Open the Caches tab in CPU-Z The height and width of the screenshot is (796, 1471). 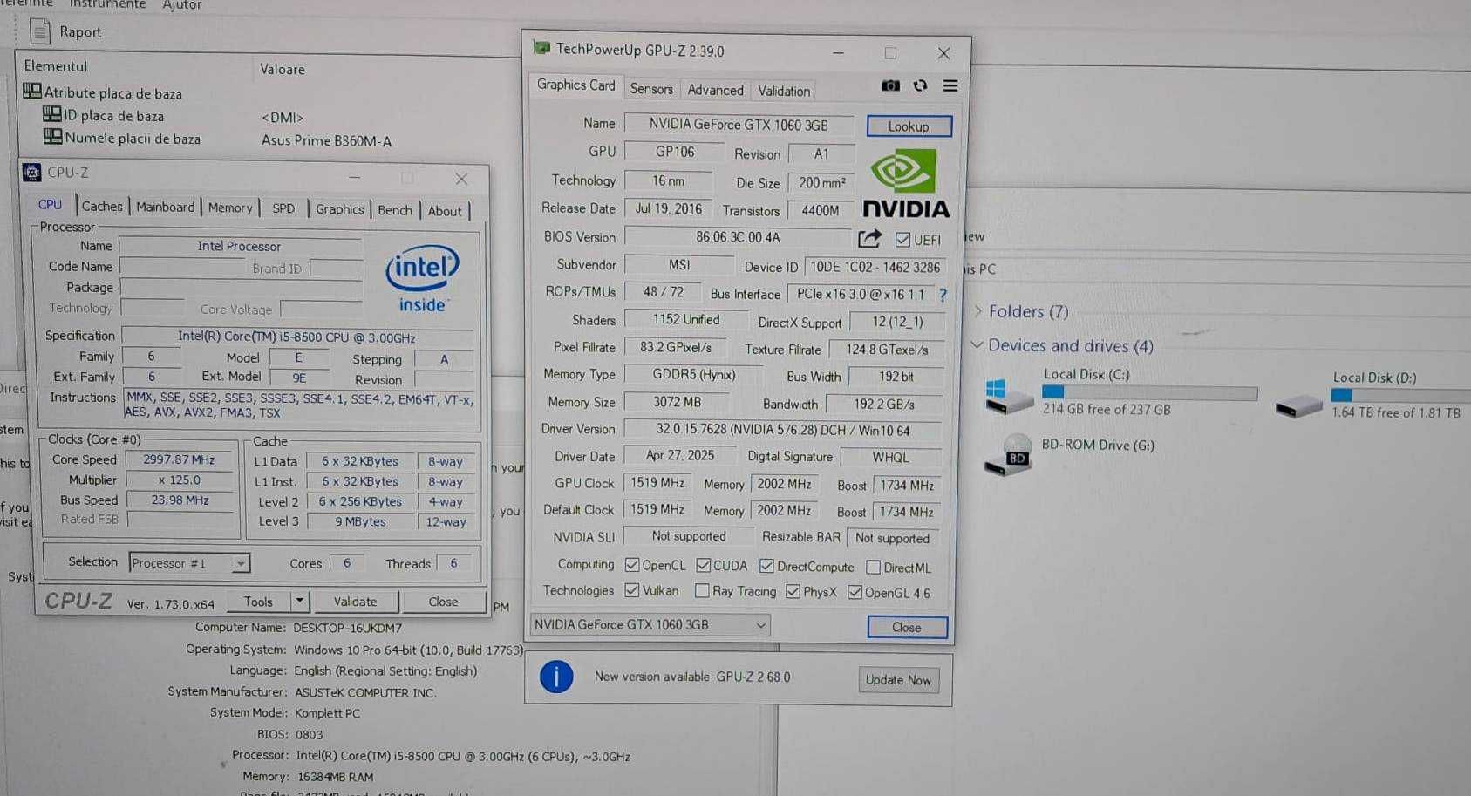click(102, 207)
